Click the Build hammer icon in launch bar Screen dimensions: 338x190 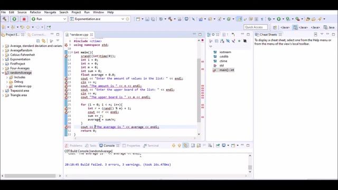click(x=5, y=19)
